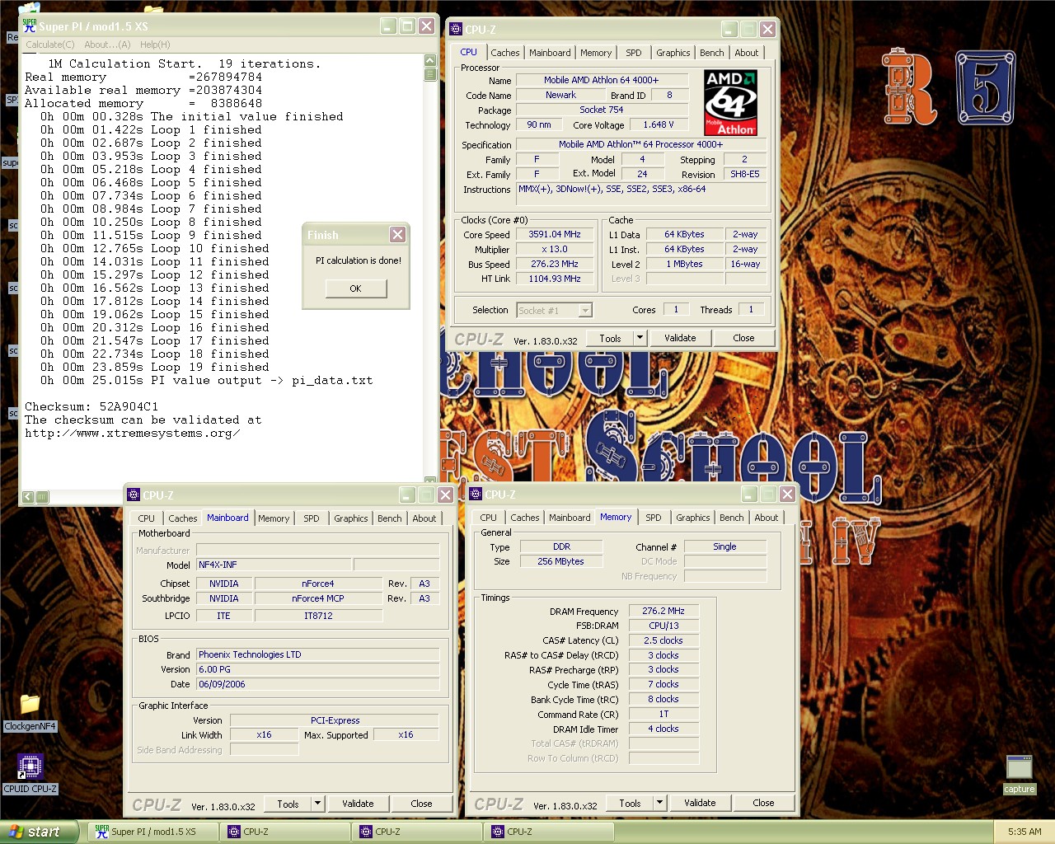
Task: Switch to Caches tab in CPU window
Action: click(505, 53)
